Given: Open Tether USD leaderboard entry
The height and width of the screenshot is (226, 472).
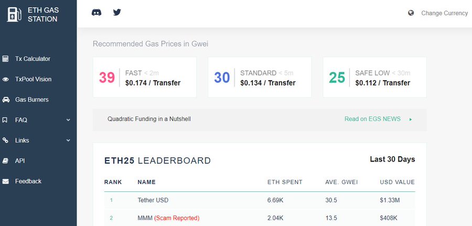Looking at the screenshot, I should pos(153,200).
